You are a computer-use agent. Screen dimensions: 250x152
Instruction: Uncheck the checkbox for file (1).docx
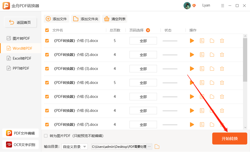(47, 41)
